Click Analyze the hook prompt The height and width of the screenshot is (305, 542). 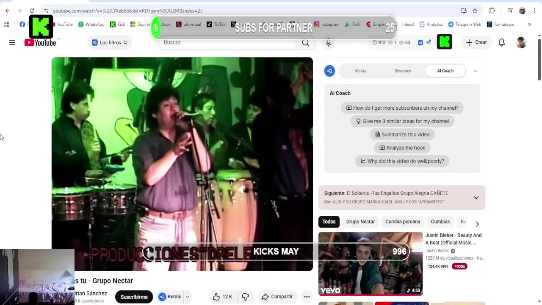click(402, 148)
